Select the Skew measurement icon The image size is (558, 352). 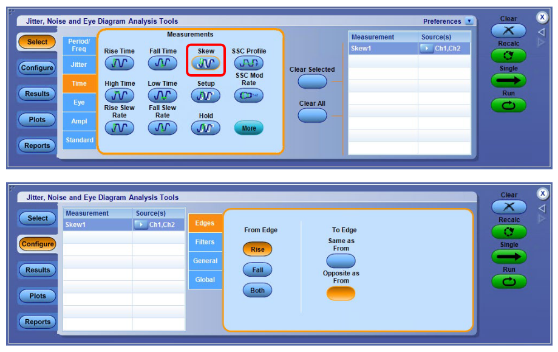tap(205, 63)
